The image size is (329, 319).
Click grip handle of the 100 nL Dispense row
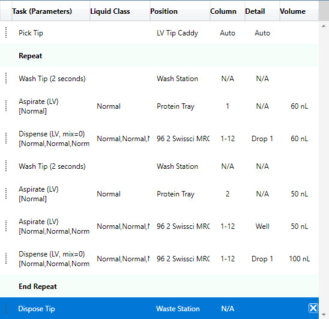point(6,258)
